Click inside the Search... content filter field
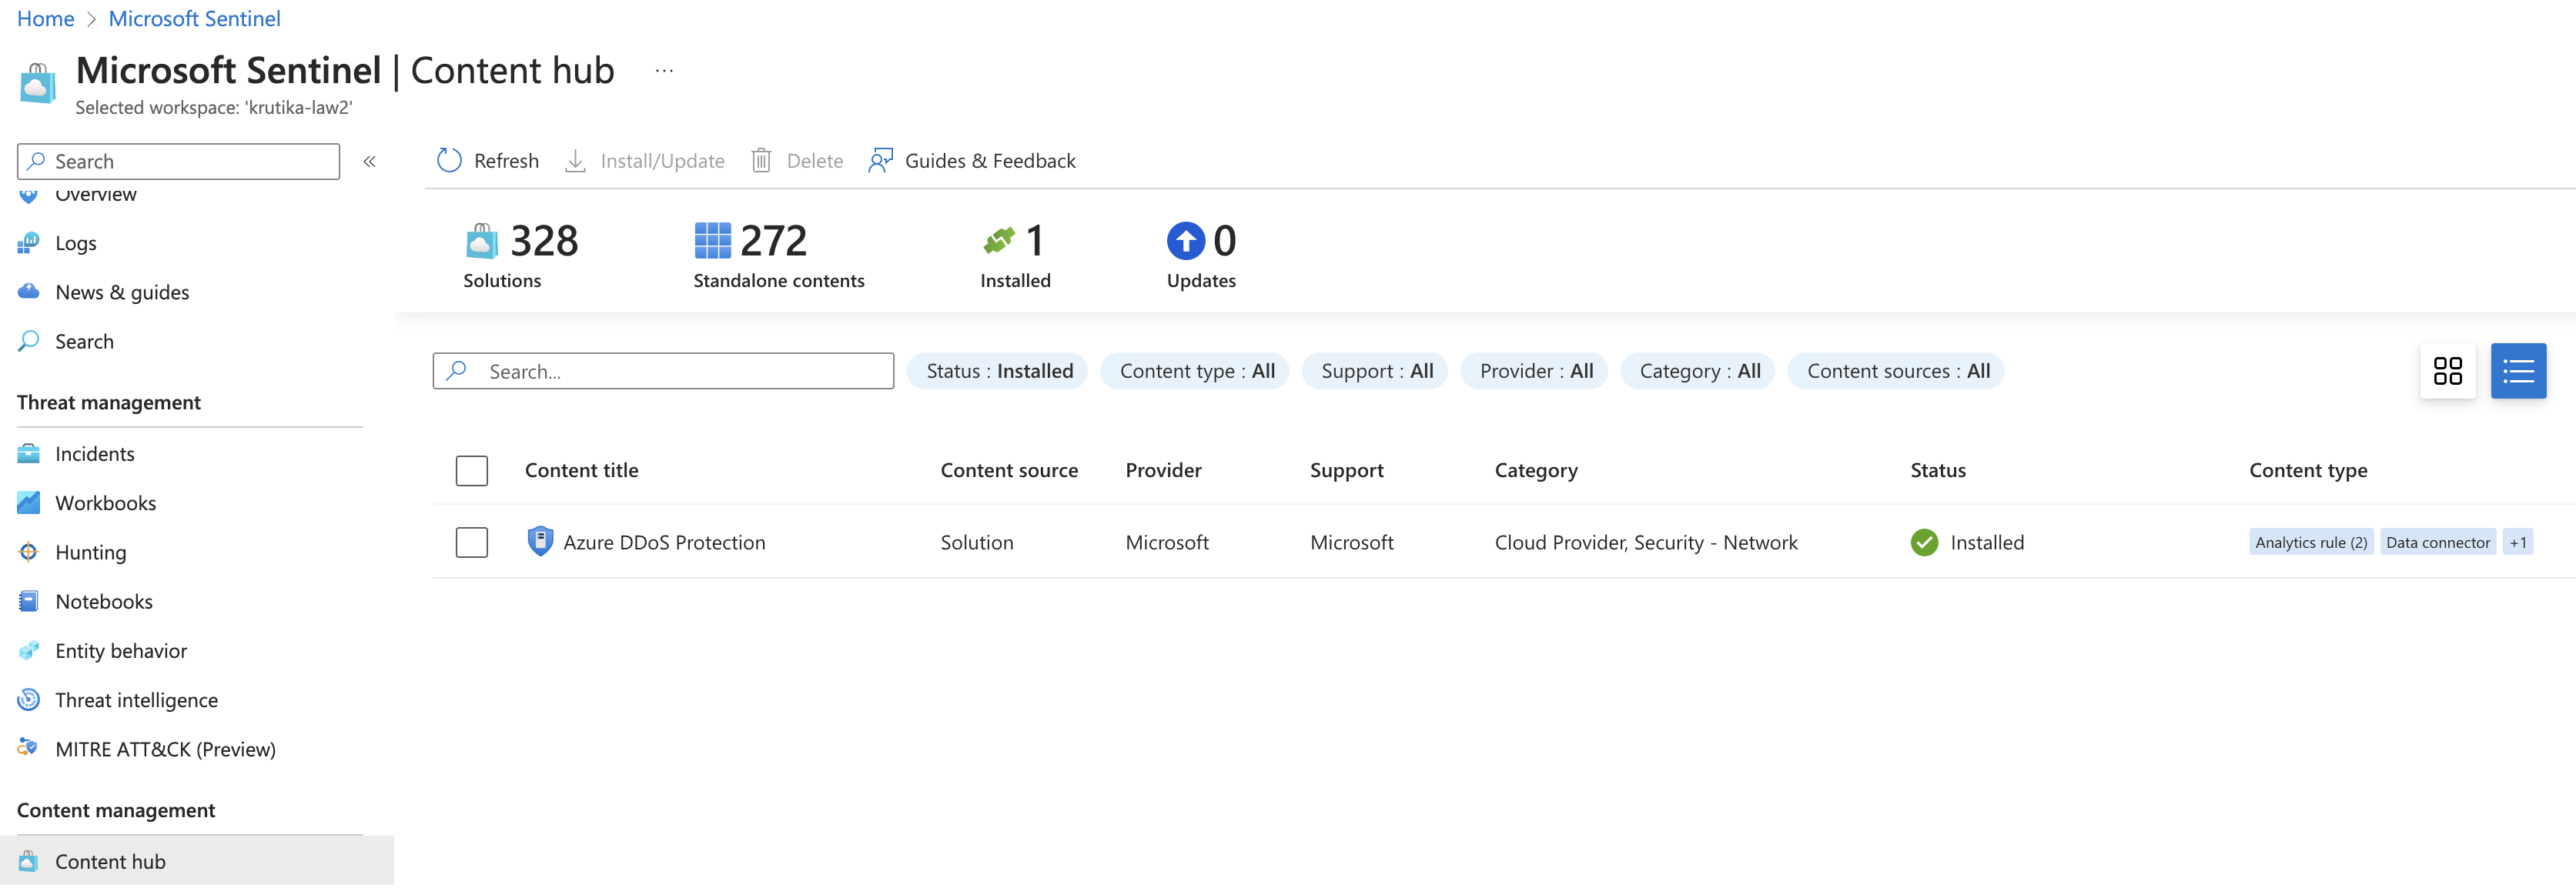2576x888 pixels. tap(663, 370)
